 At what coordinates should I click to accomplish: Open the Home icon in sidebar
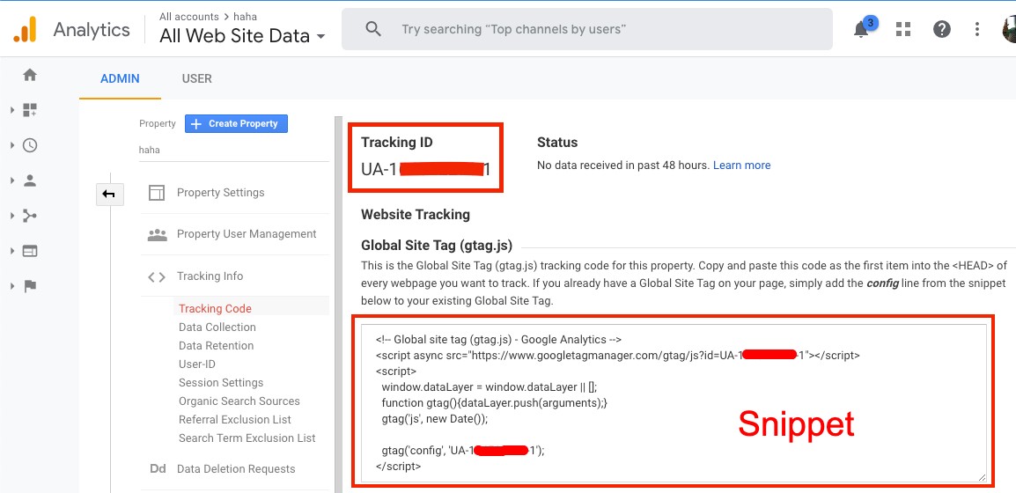coord(30,75)
